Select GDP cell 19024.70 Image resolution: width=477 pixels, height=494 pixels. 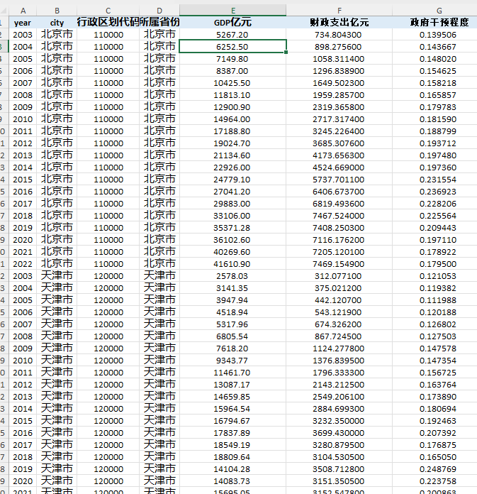[x=233, y=143]
